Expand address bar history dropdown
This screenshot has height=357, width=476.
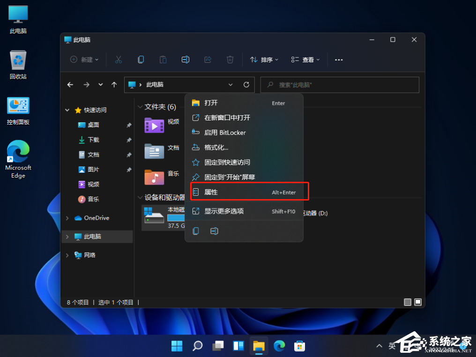[x=231, y=85]
